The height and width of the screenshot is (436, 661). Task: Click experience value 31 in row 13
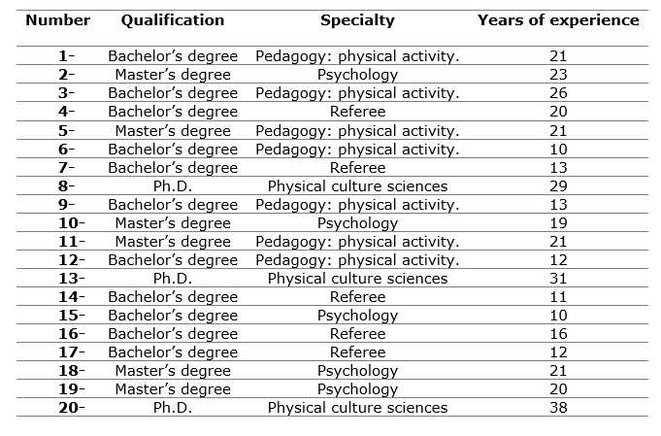pos(558,279)
